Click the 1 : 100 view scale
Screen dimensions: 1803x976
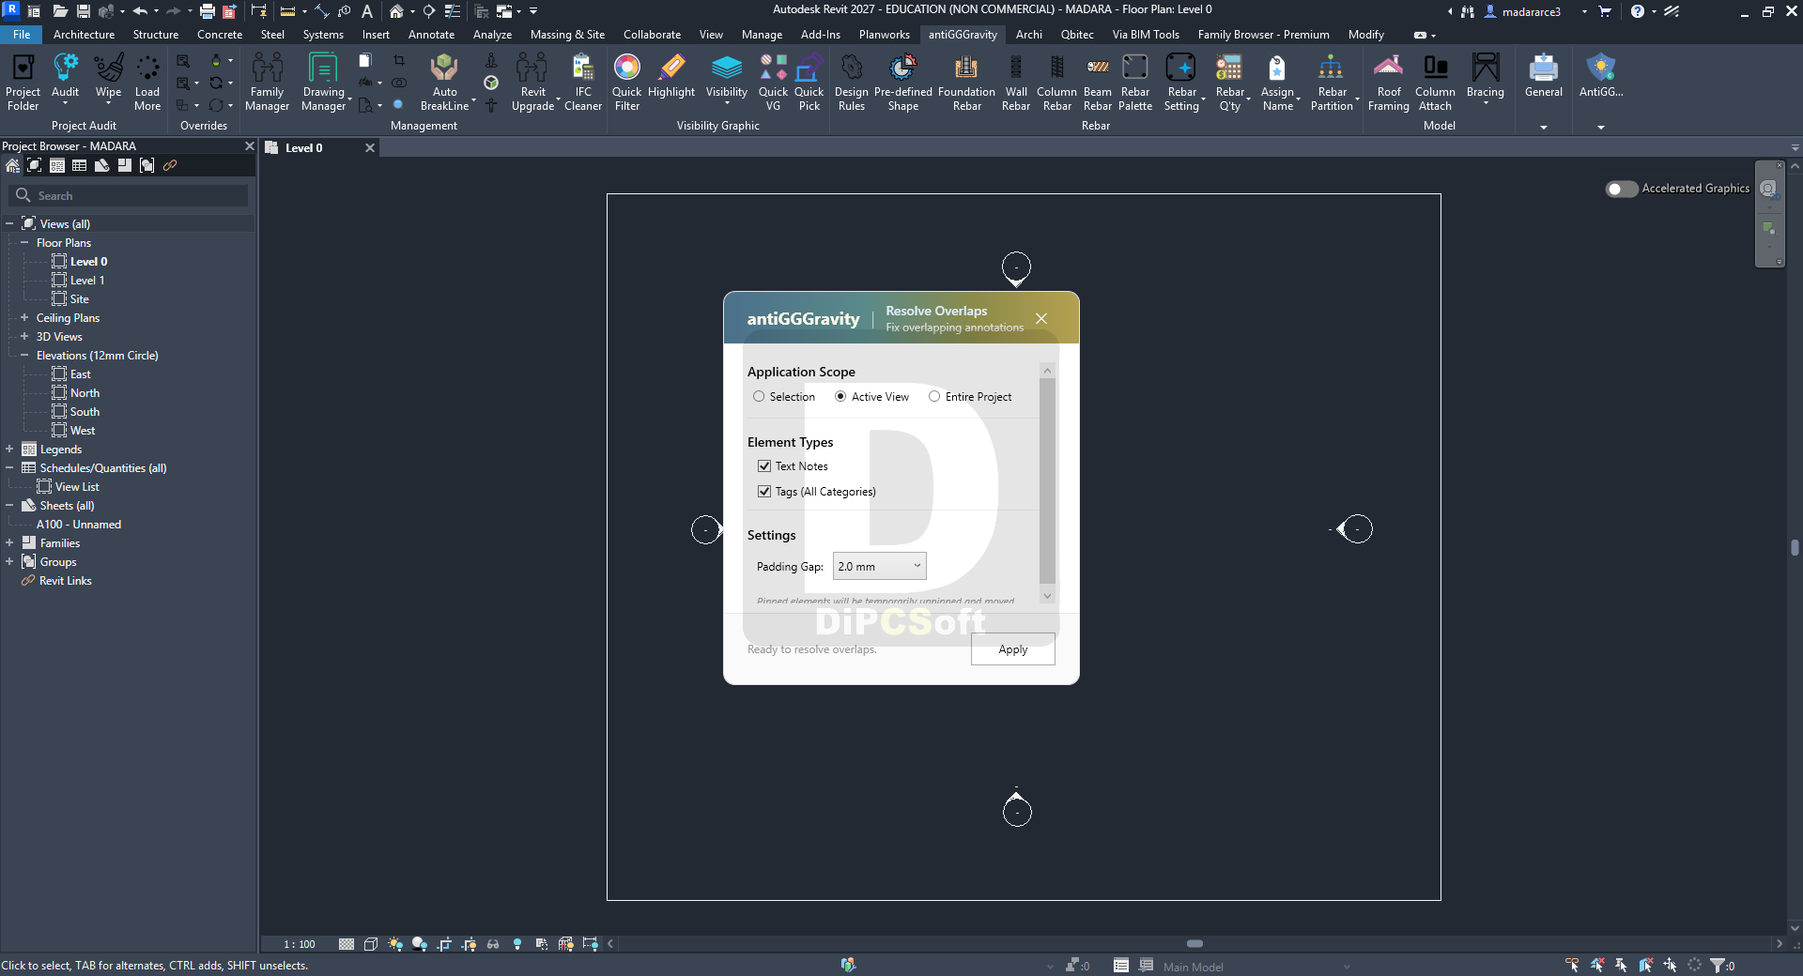(300, 944)
